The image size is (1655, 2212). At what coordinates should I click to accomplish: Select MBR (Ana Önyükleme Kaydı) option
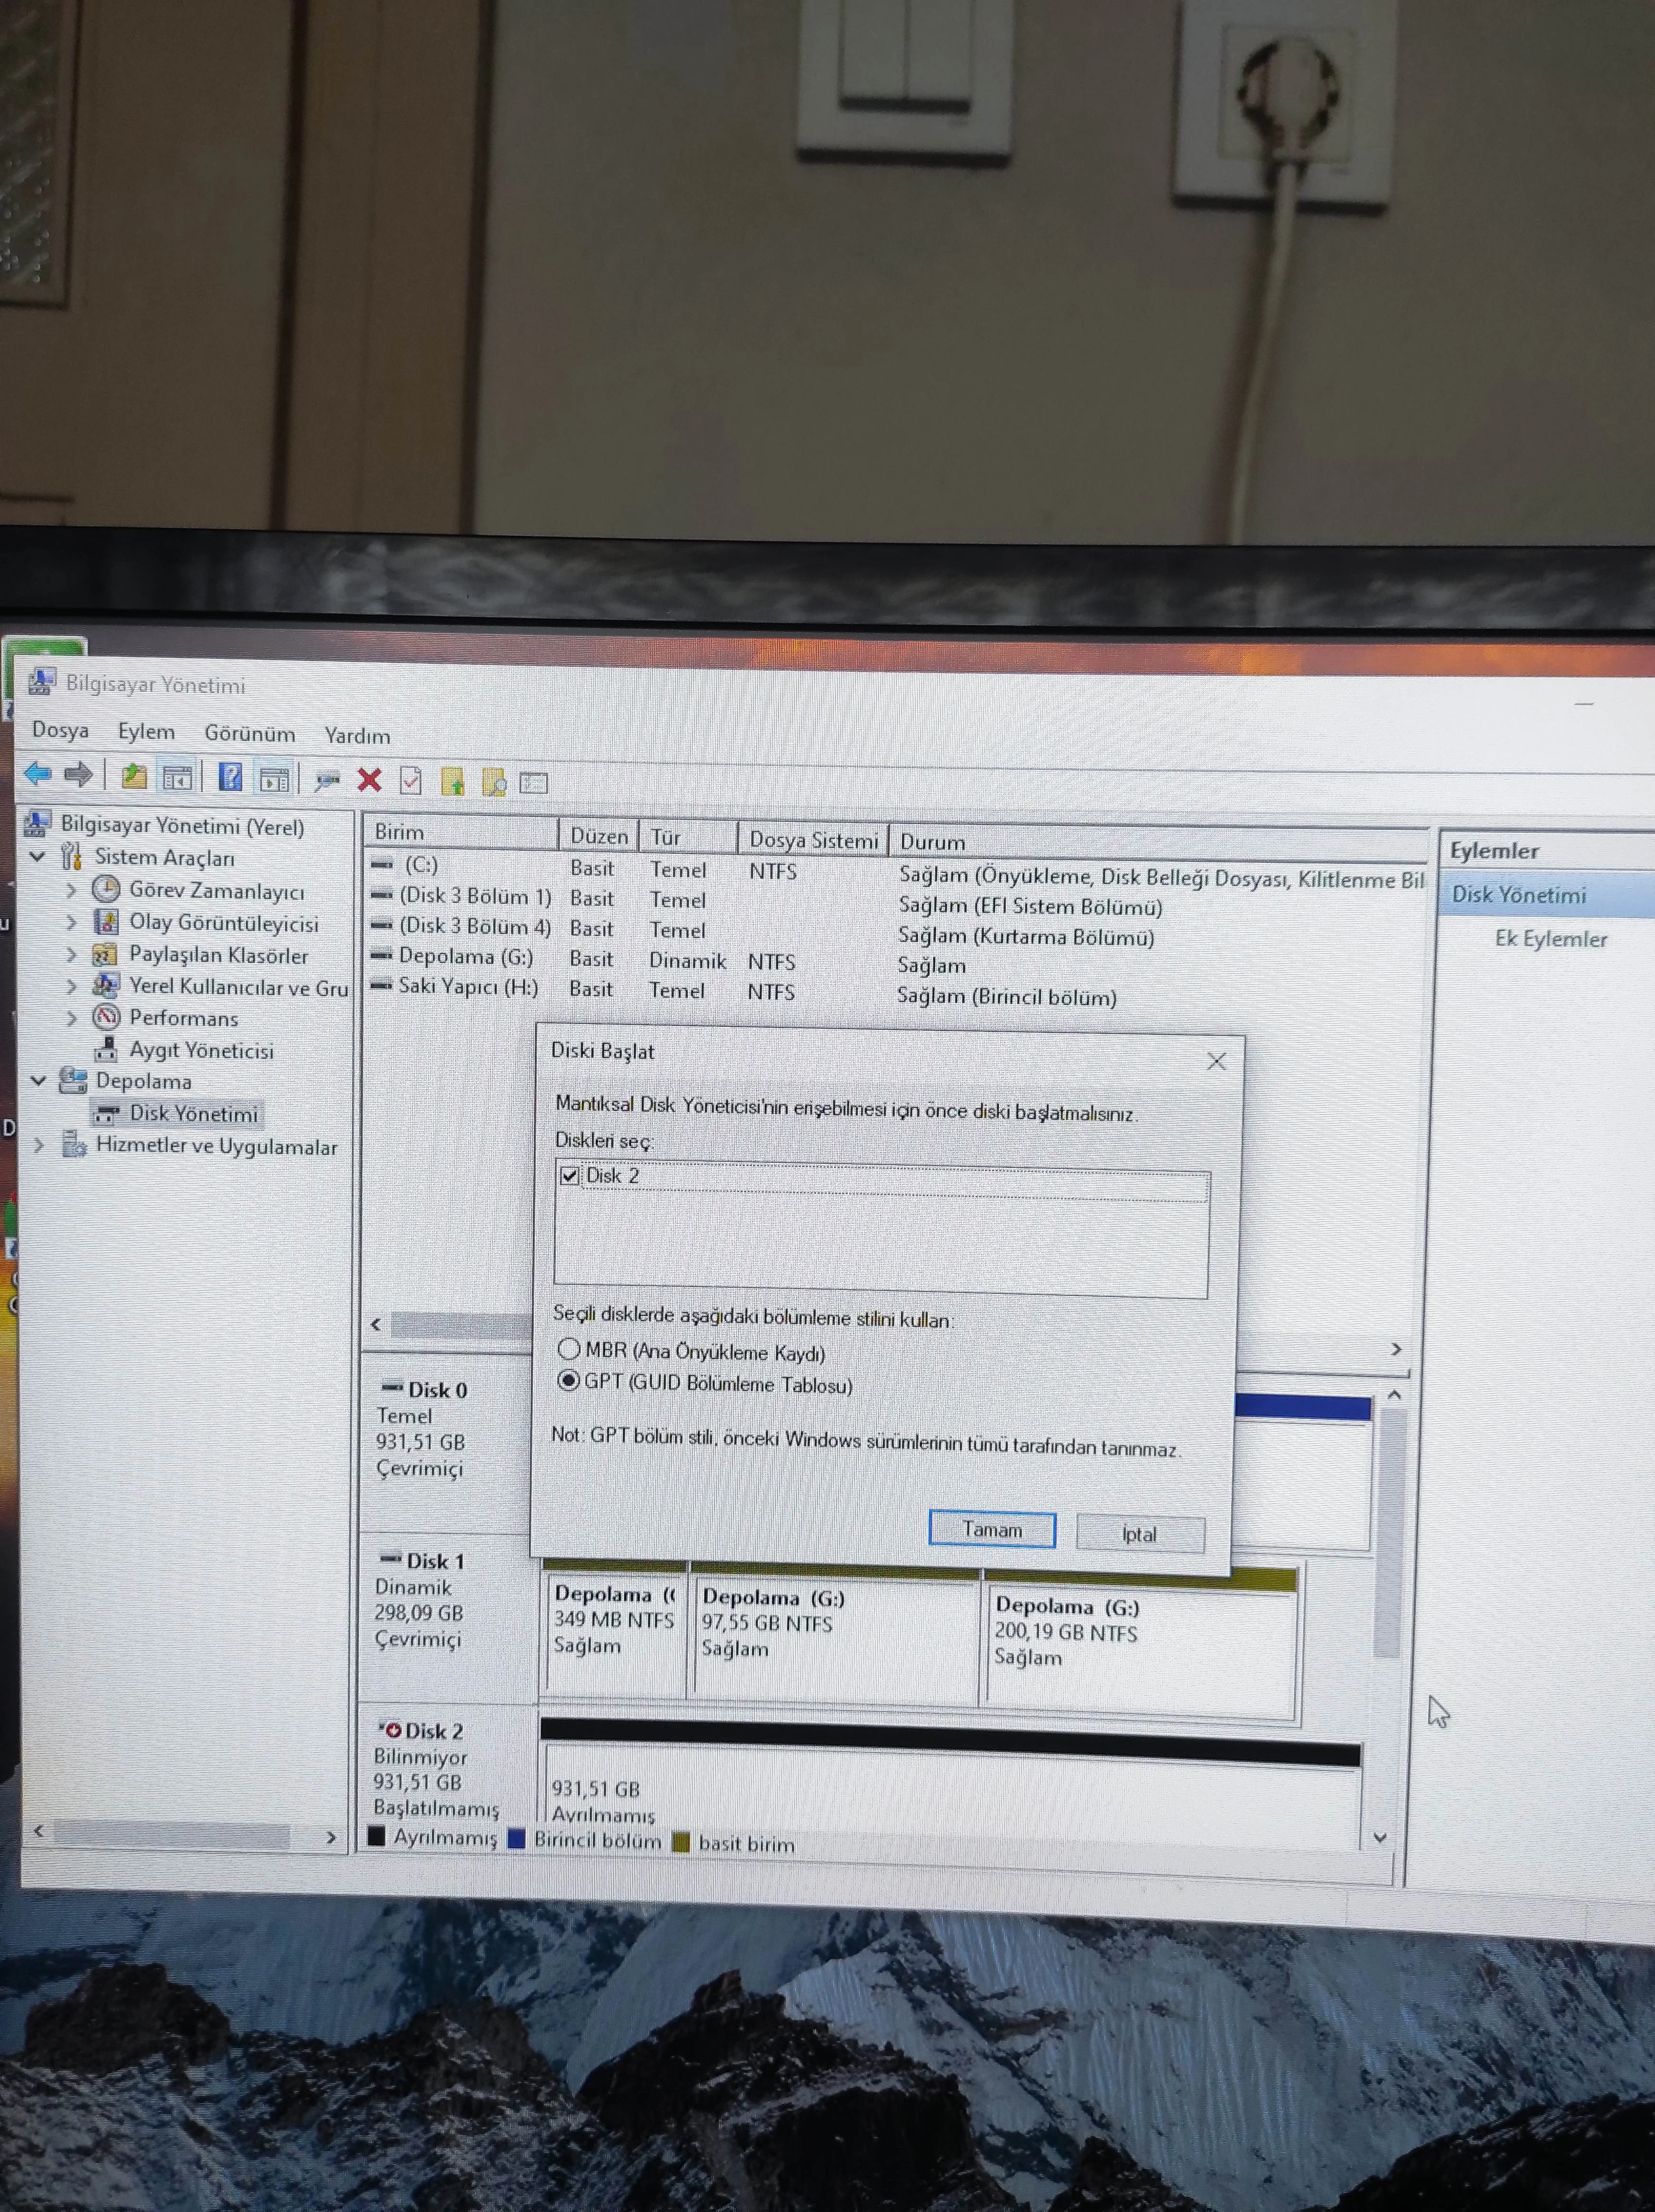pyautogui.click(x=569, y=1349)
